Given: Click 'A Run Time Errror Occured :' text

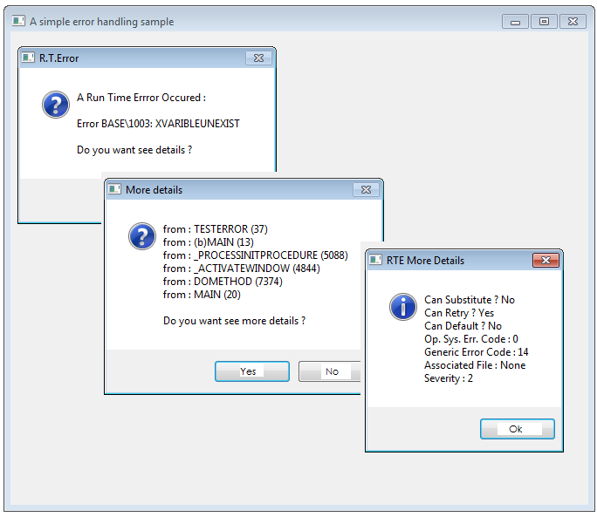Looking at the screenshot, I should (x=141, y=98).
